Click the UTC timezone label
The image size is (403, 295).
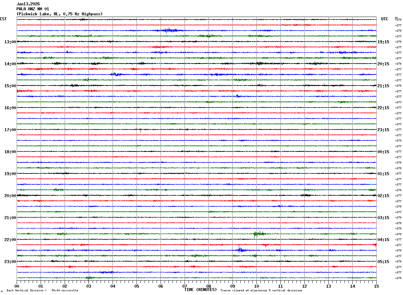click(x=385, y=19)
